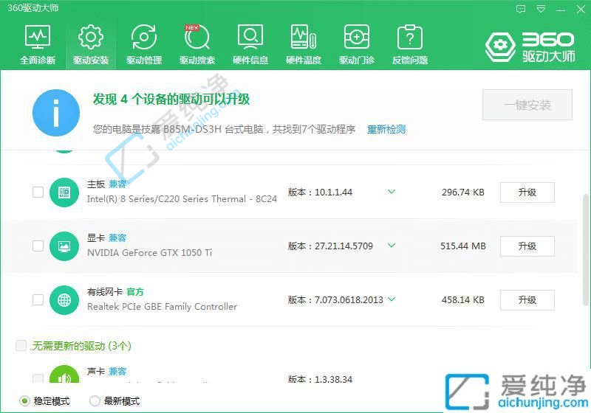Select the 最新模式 radio button
The width and height of the screenshot is (591, 413).
click(95, 401)
